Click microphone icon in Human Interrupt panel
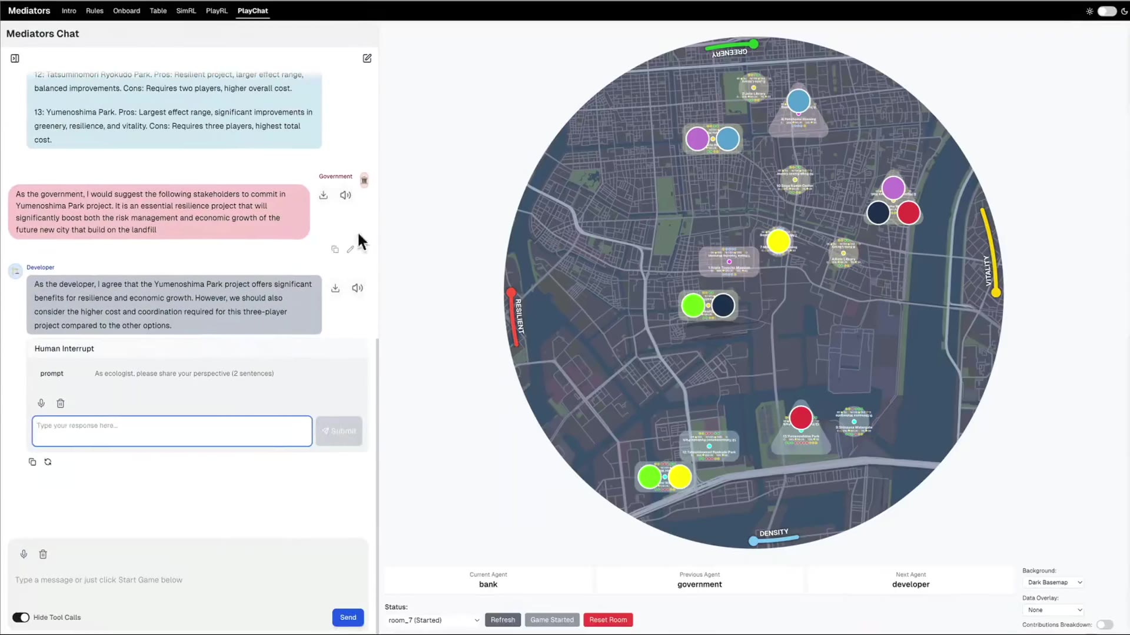The height and width of the screenshot is (635, 1130). click(x=41, y=403)
